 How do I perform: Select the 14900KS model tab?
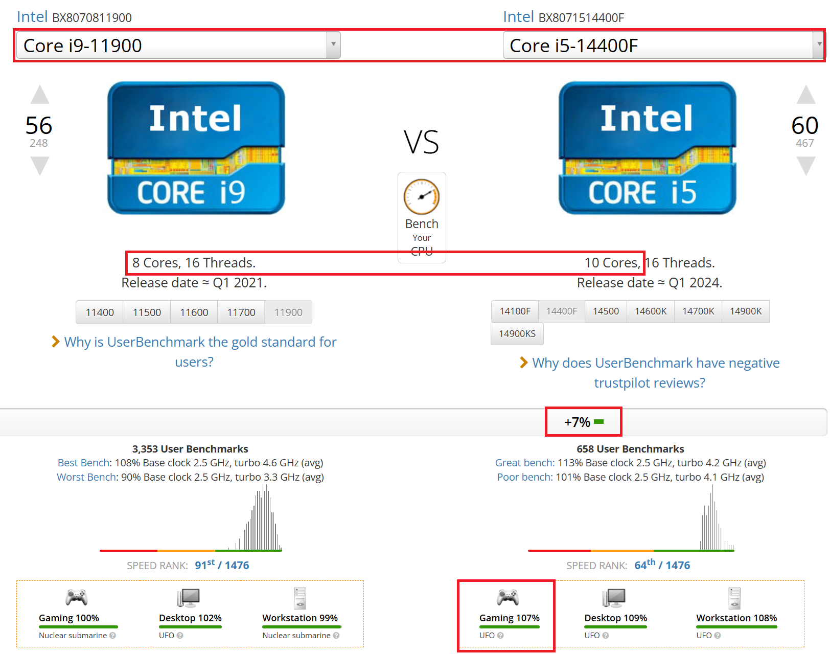pos(517,334)
